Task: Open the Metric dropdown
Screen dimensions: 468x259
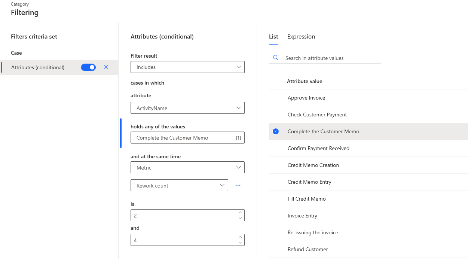Action: pyautogui.click(x=187, y=168)
